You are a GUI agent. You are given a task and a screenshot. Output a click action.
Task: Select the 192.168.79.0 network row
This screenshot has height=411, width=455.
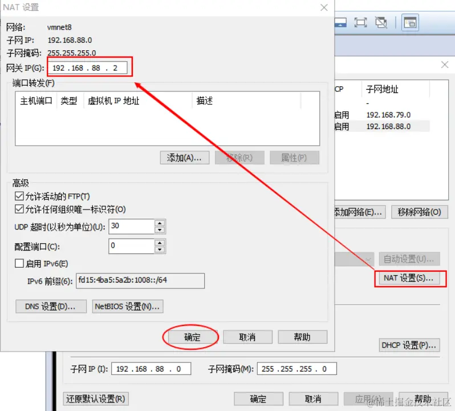pos(382,115)
